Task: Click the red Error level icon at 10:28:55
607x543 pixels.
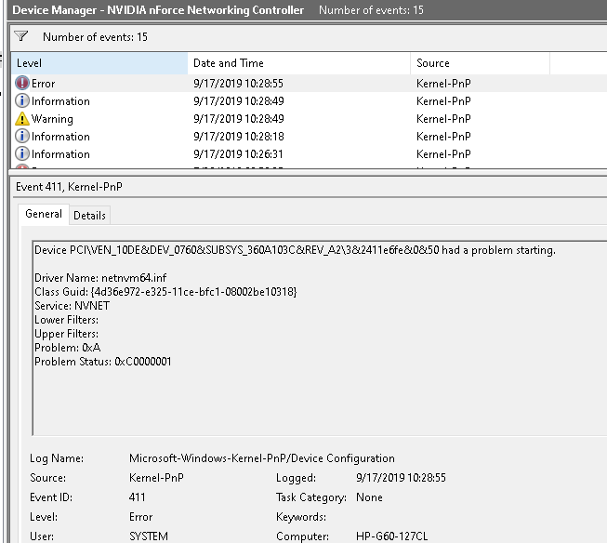Action: click(x=22, y=84)
